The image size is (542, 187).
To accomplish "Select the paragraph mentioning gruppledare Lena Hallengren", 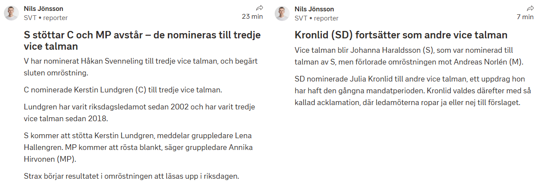I will point(138,147).
